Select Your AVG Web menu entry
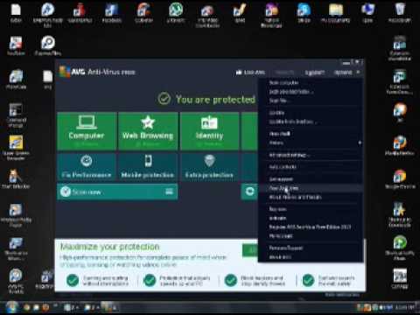This screenshot has height=315, width=420. pyautogui.click(x=283, y=188)
